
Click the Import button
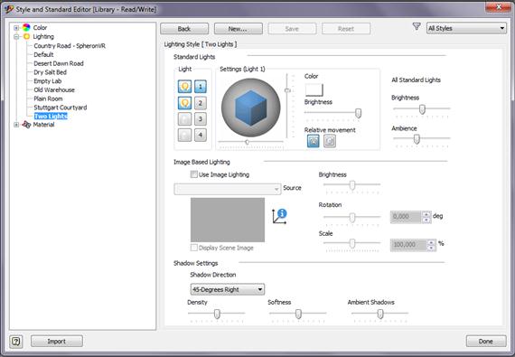pyautogui.click(x=57, y=342)
